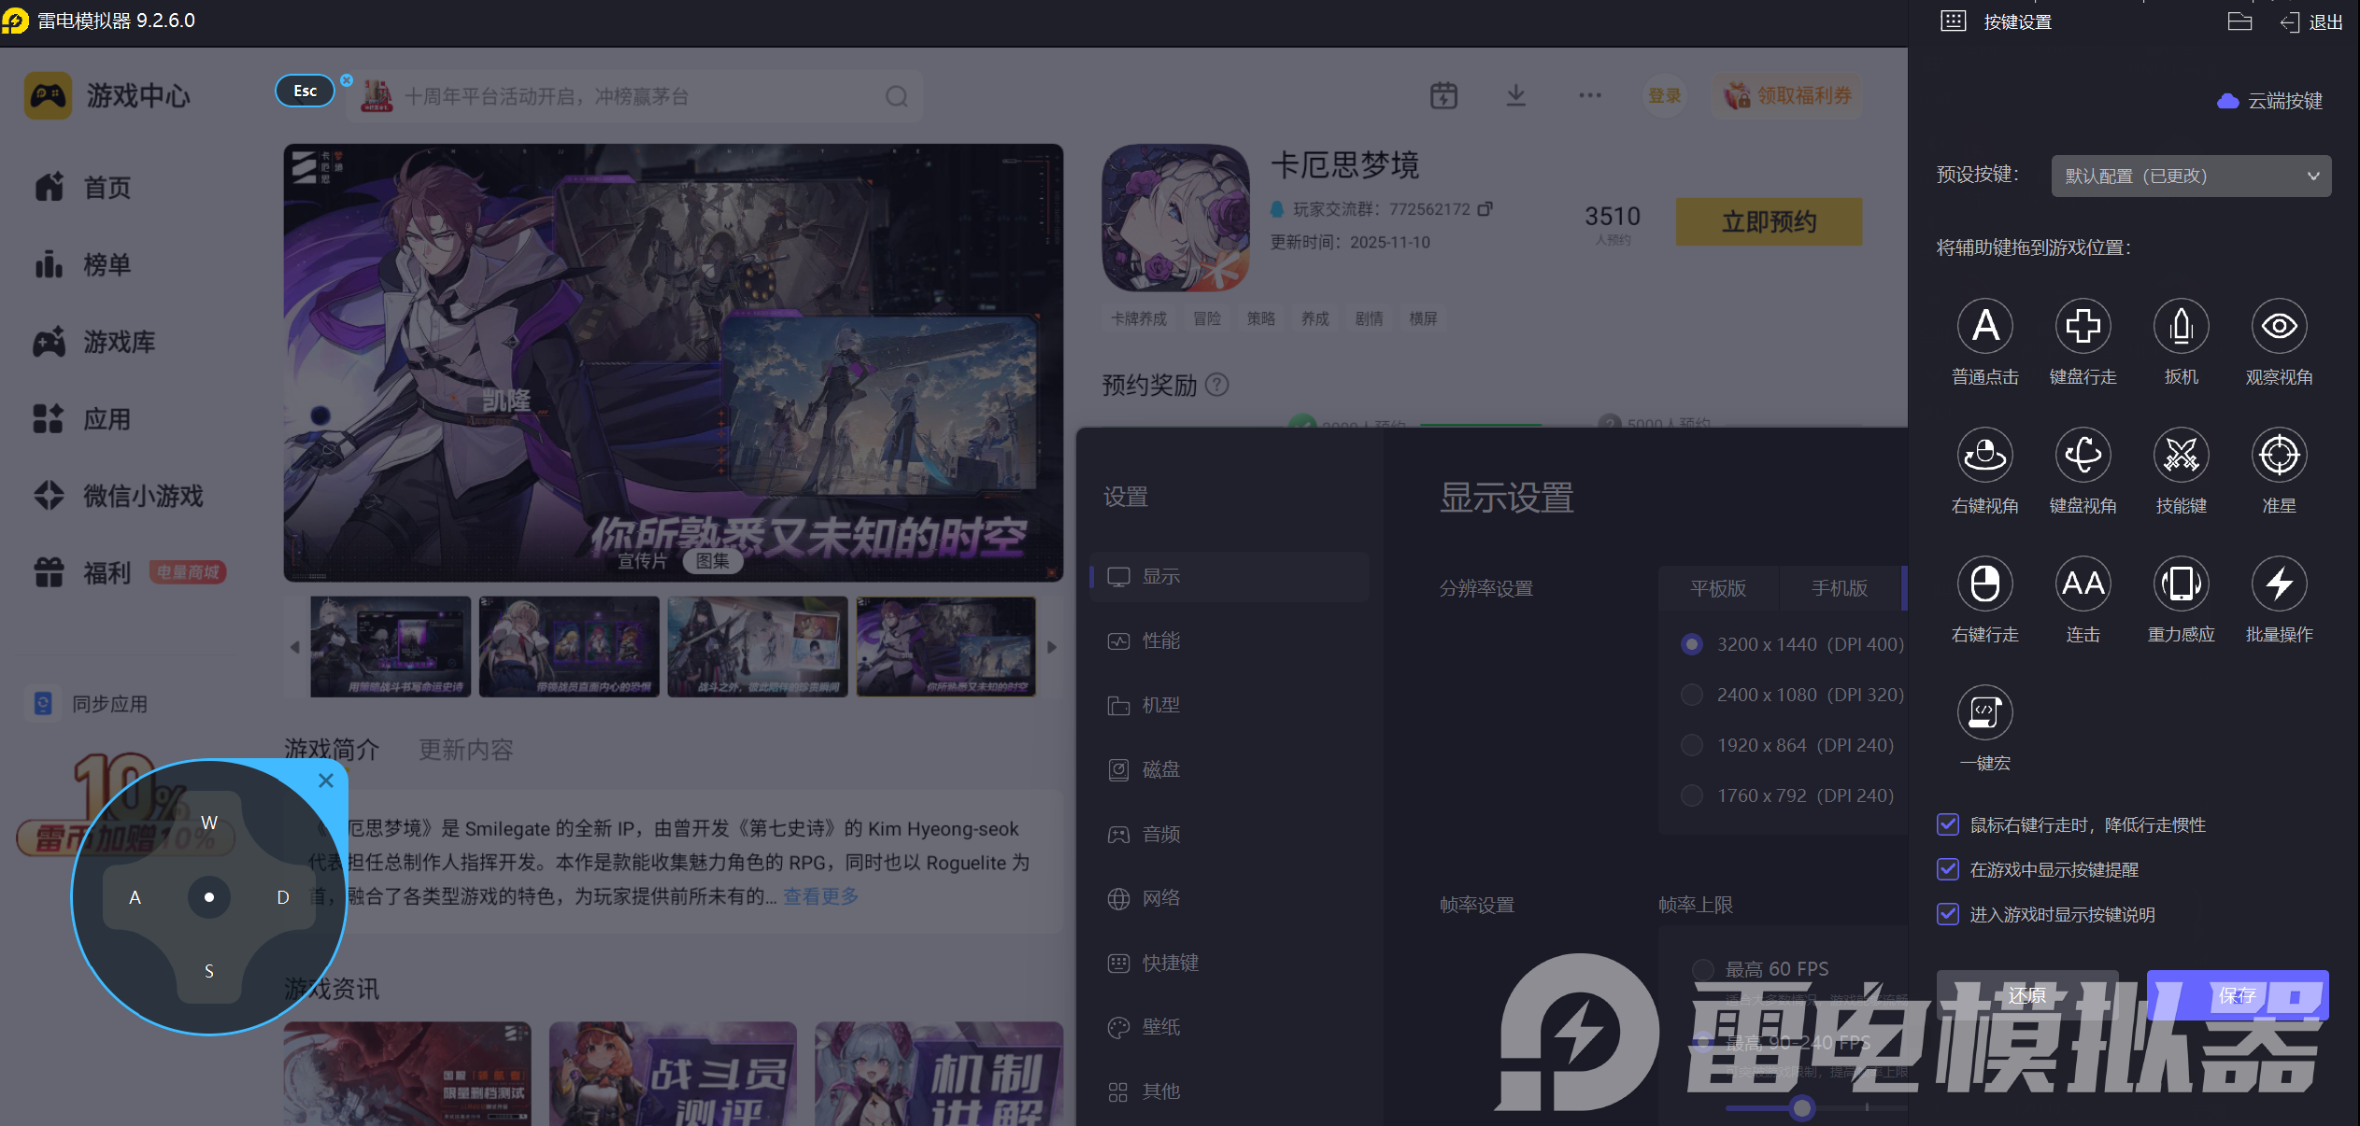Click the FPS limit slider handle
The height and width of the screenshot is (1126, 2360).
pyautogui.click(x=1801, y=1108)
